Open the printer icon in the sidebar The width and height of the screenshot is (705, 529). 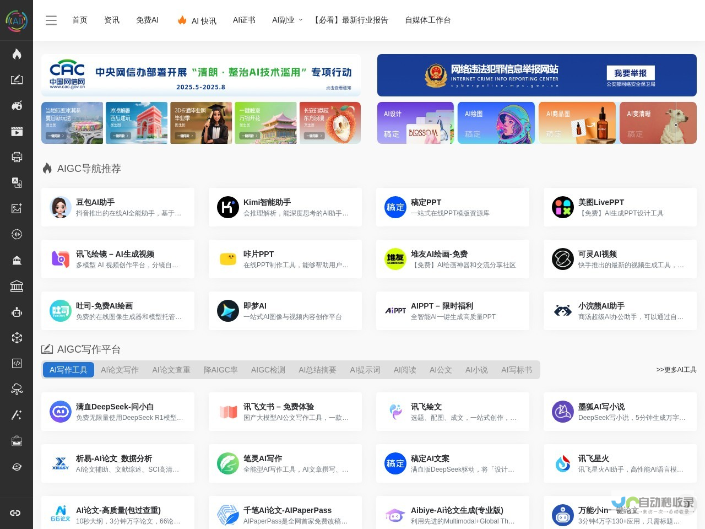tap(17, 157)
